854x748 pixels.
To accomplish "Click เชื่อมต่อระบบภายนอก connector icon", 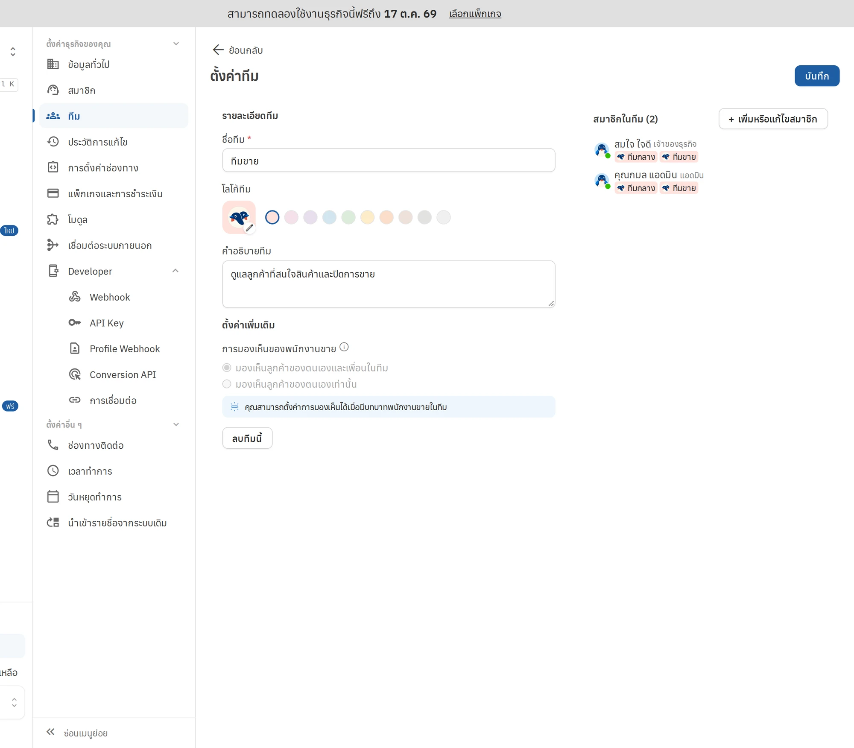I will [x=53, y=245].
